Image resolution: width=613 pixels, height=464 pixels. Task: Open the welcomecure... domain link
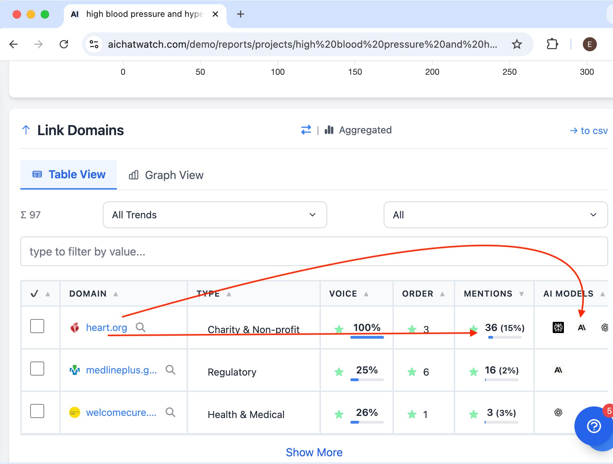click(x=121, y=412)
